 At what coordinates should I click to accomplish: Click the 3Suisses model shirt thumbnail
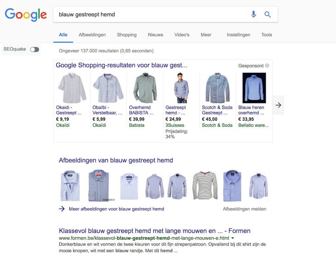click(181, 88)
